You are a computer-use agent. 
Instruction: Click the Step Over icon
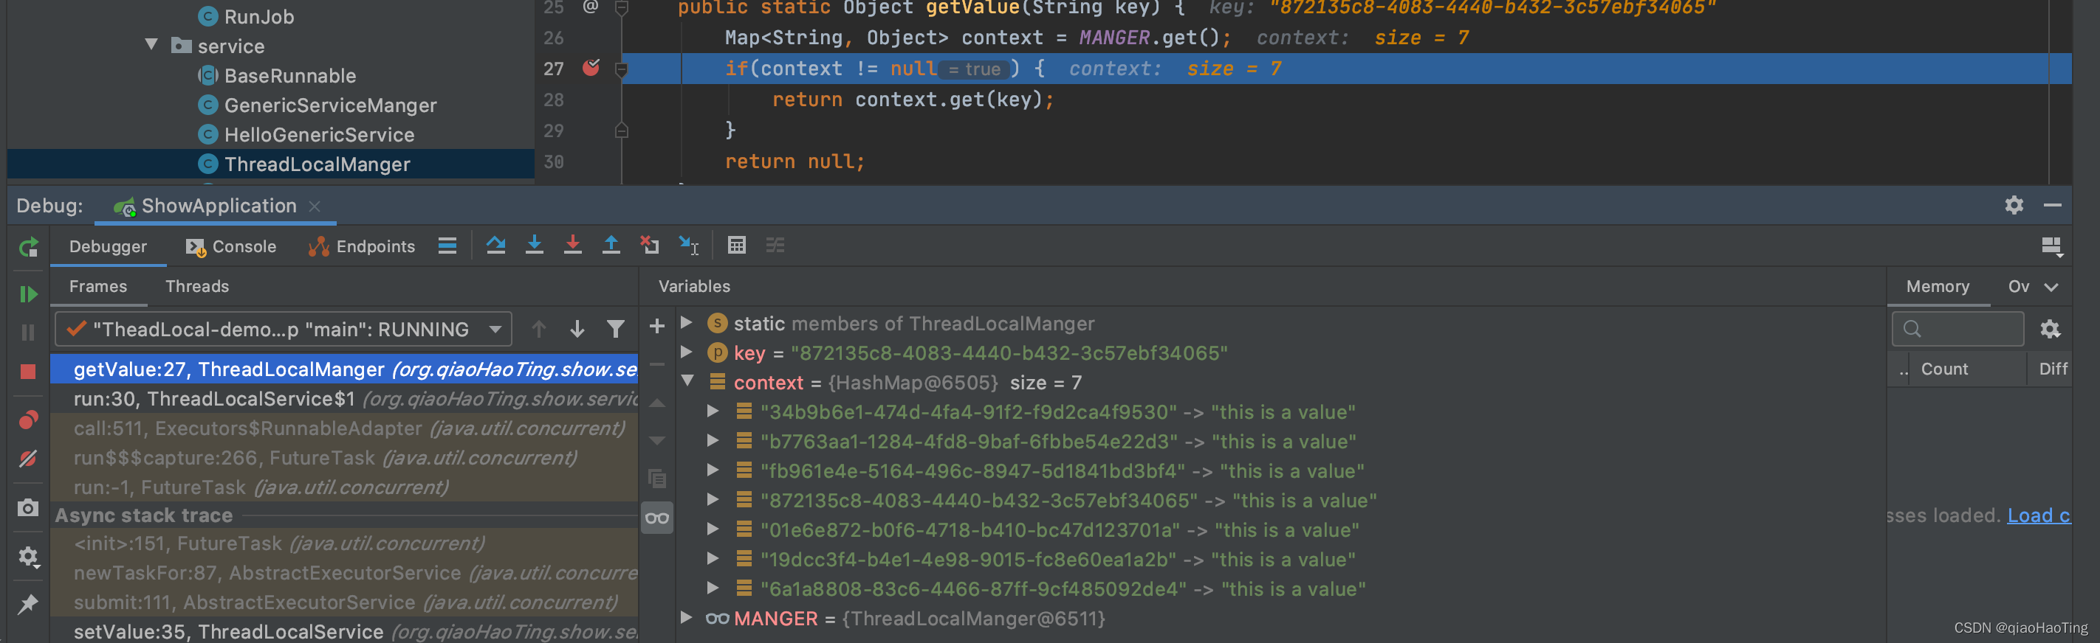(495, 245)
